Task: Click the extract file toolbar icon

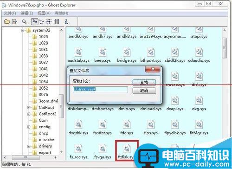Action: 14,21
